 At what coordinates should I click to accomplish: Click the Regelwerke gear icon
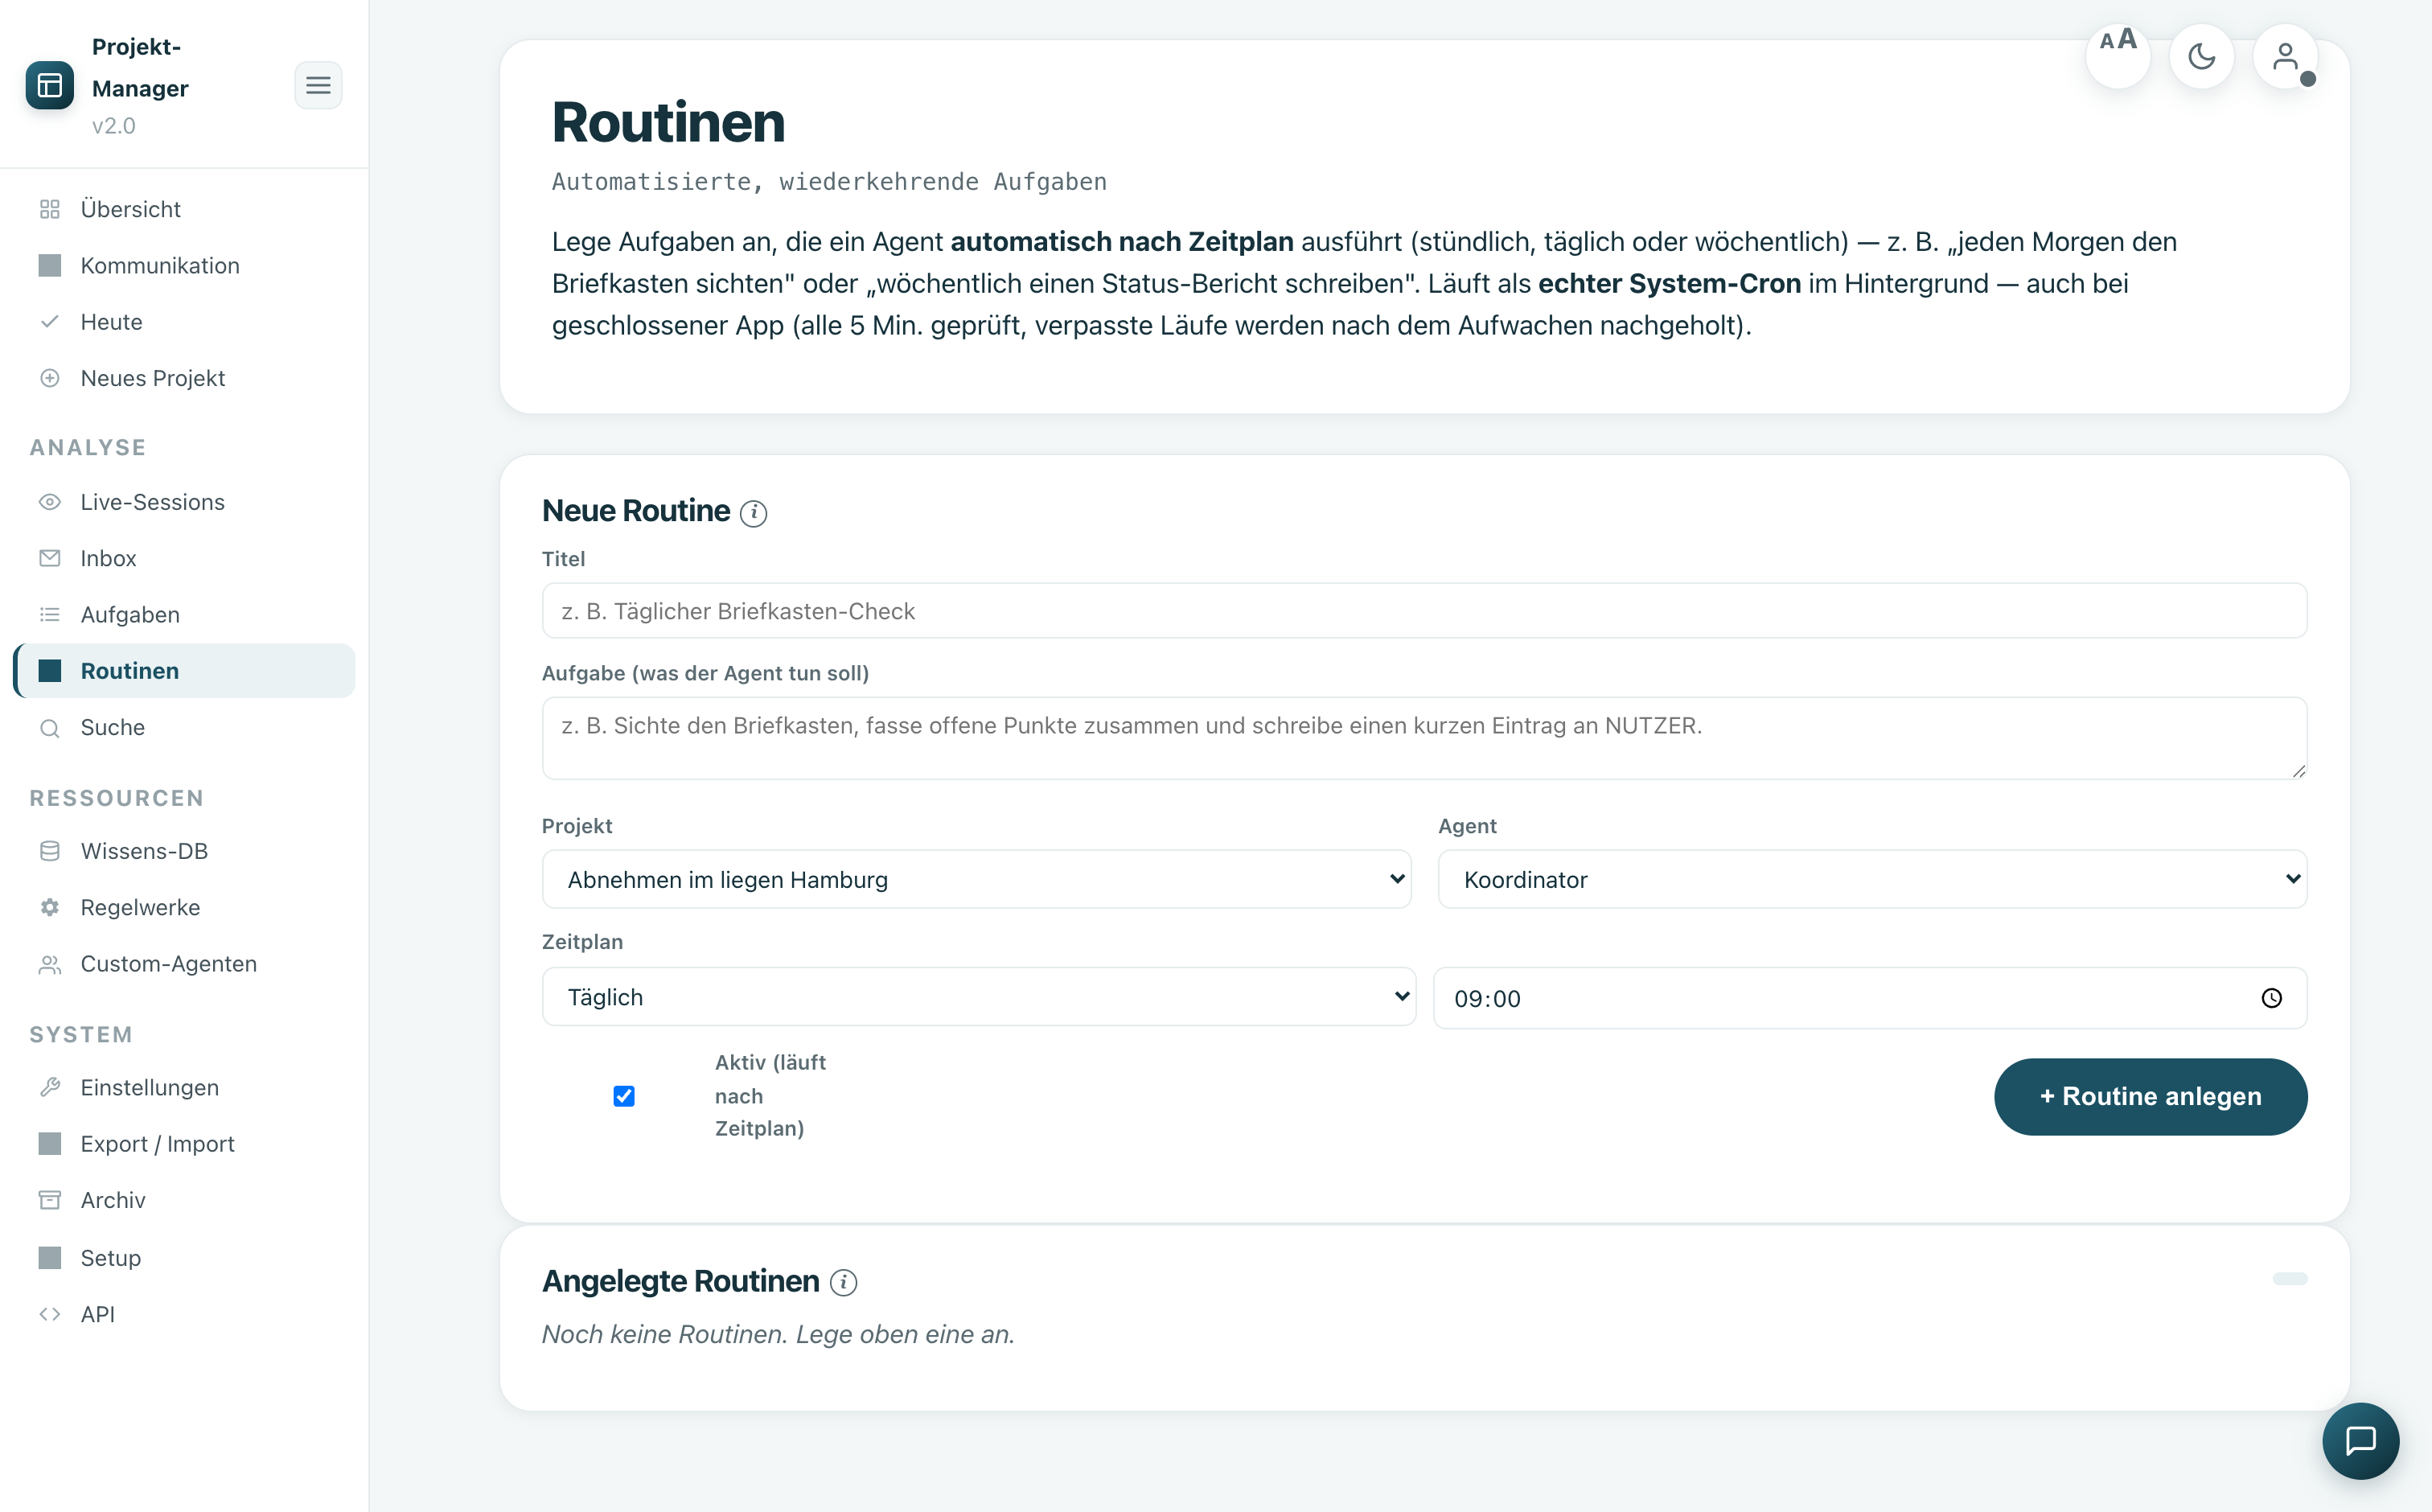pos(50,907)
